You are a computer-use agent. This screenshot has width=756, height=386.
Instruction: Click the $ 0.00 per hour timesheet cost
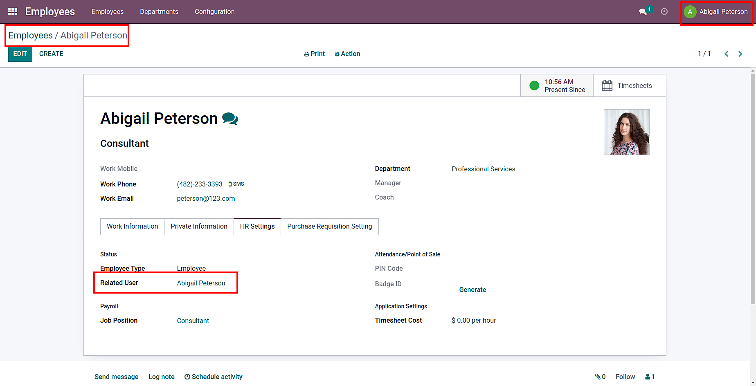pos(474,321)
